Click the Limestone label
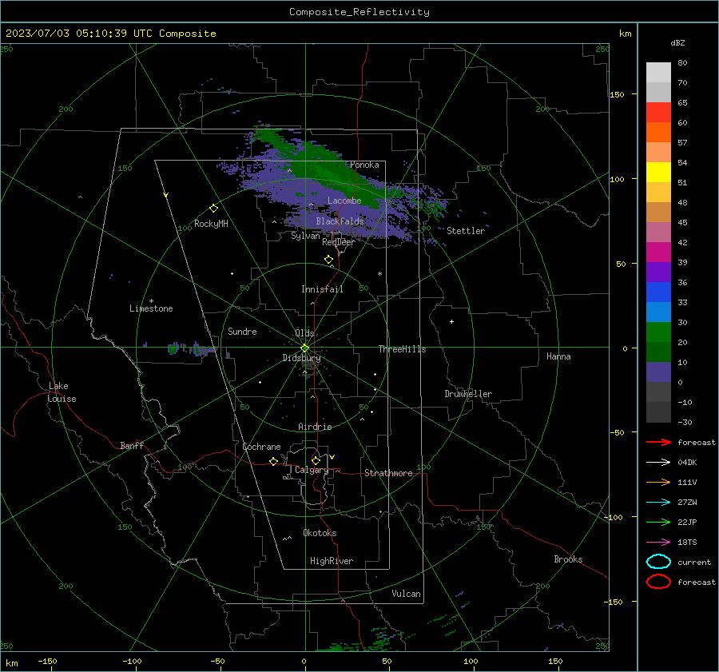 tap(151, 308)
